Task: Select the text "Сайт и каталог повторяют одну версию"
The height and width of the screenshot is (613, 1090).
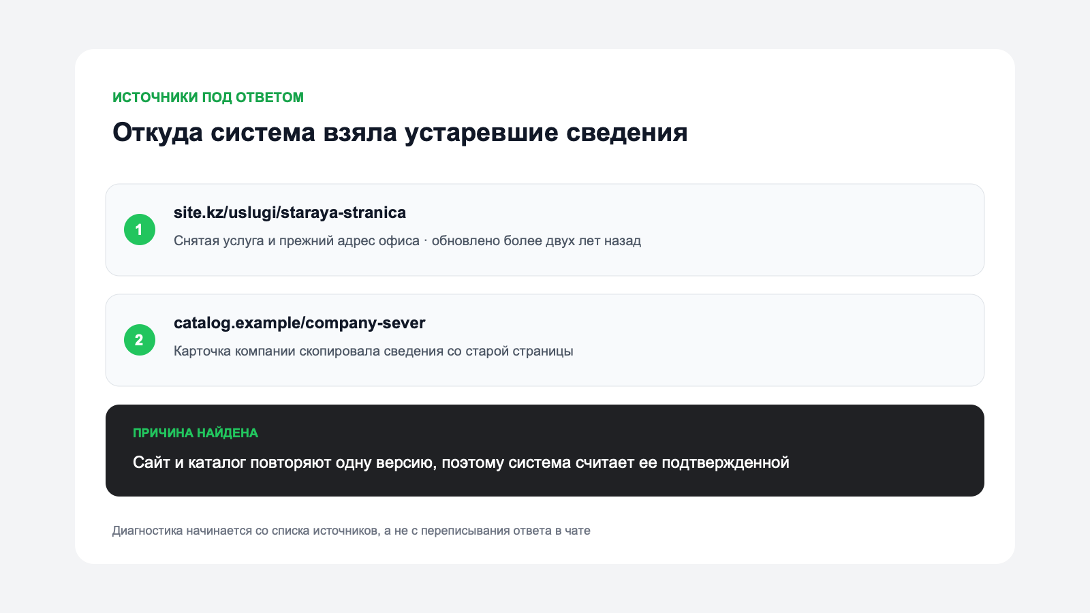Action: tap(283, 462)
